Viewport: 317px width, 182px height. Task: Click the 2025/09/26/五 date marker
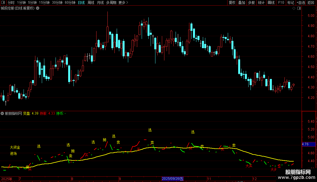click(x=173, y=179)
